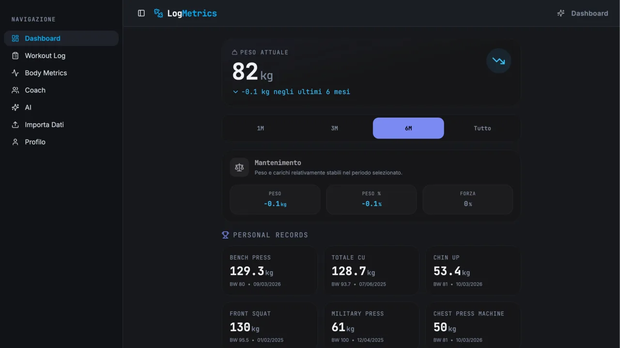620x348 pixels.
Task: Go to Body Metrics section
Action: (x=61, y=73)
